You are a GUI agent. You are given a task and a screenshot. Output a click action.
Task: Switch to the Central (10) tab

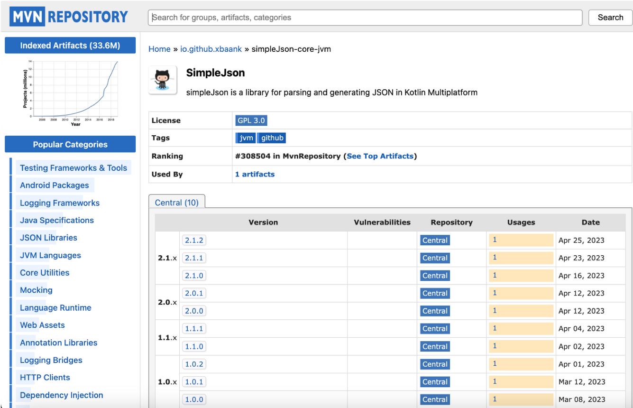tap(177, 203)
